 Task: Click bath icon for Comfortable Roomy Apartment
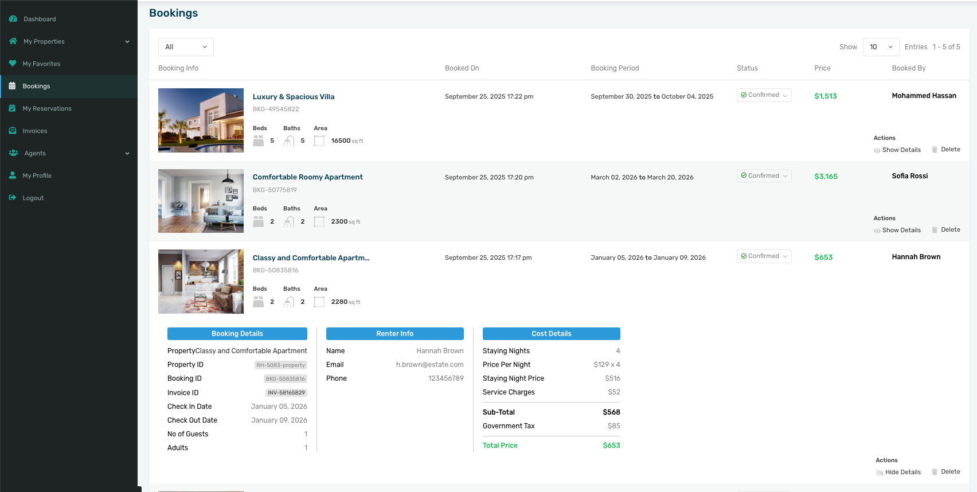(289, 221)
